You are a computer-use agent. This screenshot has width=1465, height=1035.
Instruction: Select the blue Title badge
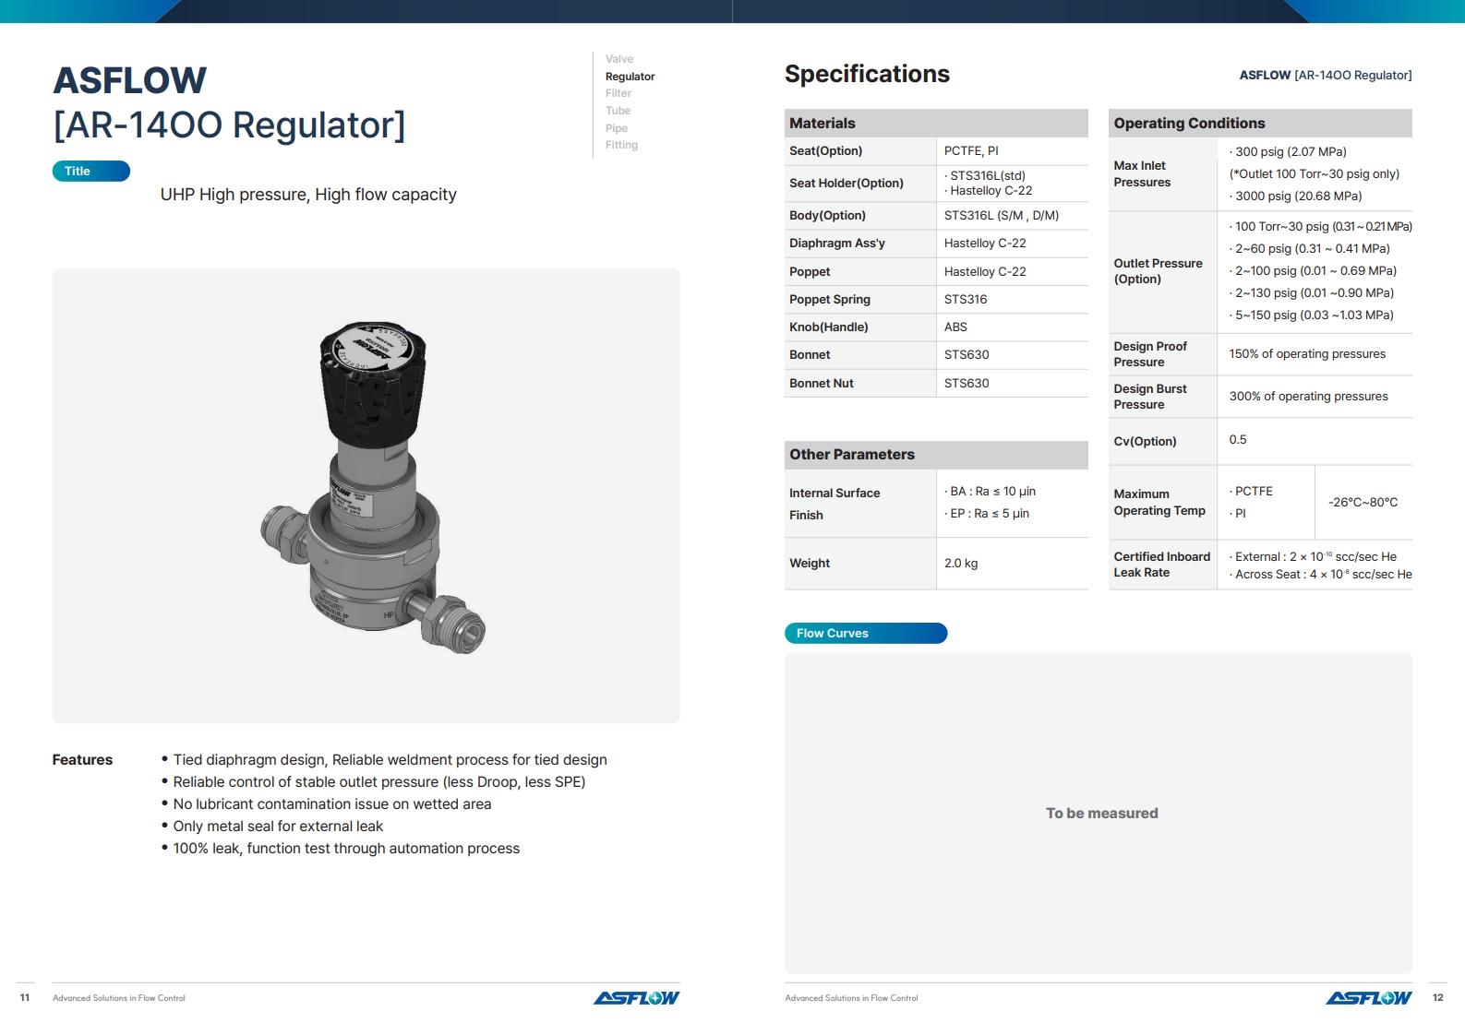[x=90, y=172]
